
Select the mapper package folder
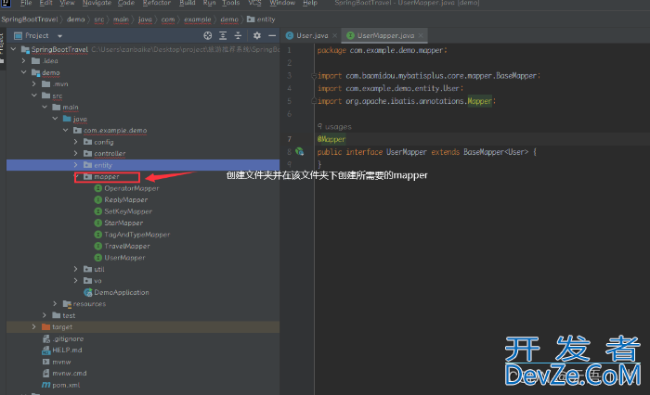pyautogui.click(x=107, y=177)
